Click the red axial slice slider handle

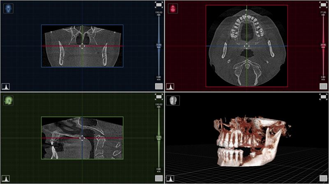[x=323, y=46]
